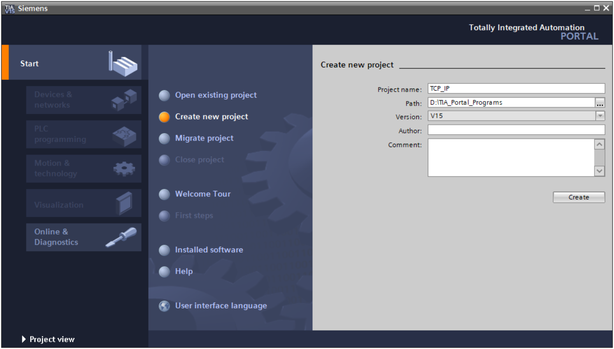Click the TIA V15 icon in title bar
This screenshot has width=614, height=349.
tap(9, 8)
